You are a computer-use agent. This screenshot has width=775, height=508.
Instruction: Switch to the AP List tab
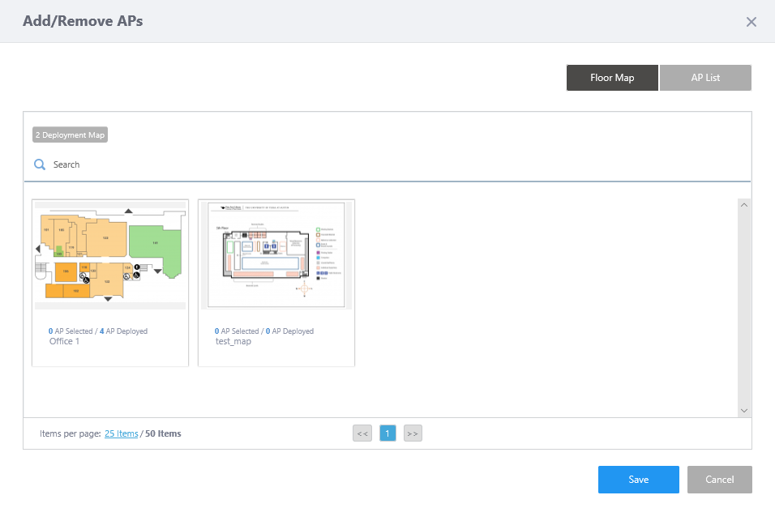705,78
